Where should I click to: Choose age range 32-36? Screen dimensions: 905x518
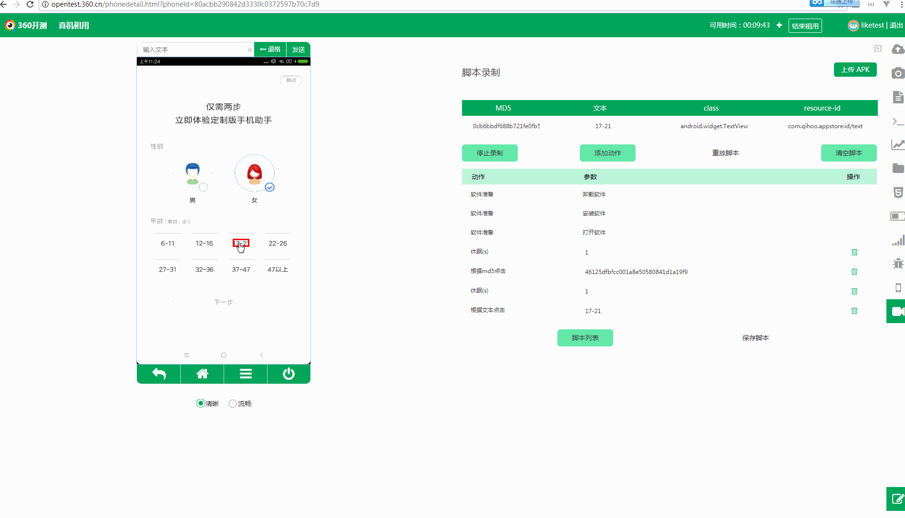205,270
